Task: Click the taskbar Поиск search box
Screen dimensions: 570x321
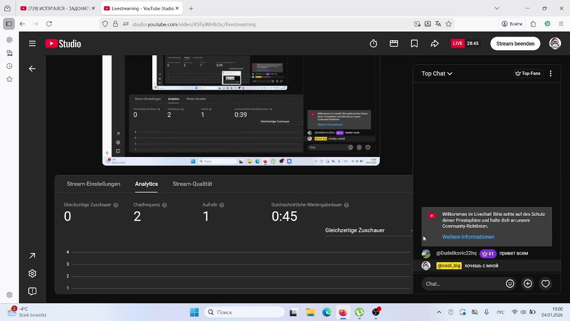Action: tap(244, 313)
